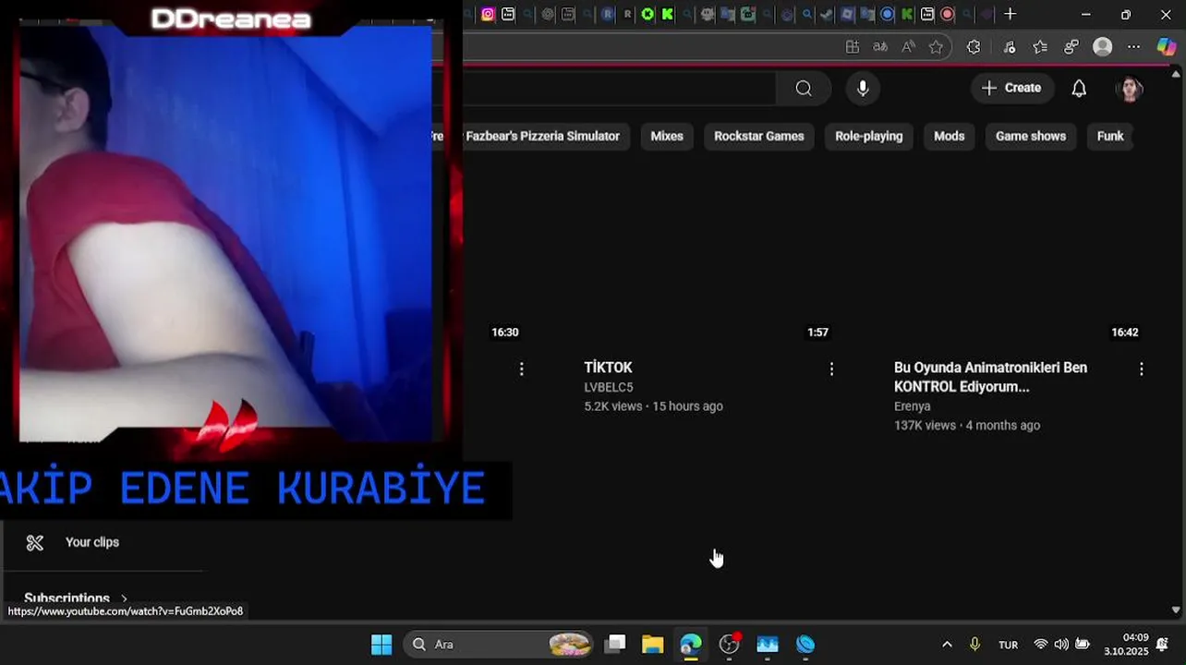Viewport: 1186px width, 665px height.
Task: Click the YouTube search input field
Action: pos(619,88)
